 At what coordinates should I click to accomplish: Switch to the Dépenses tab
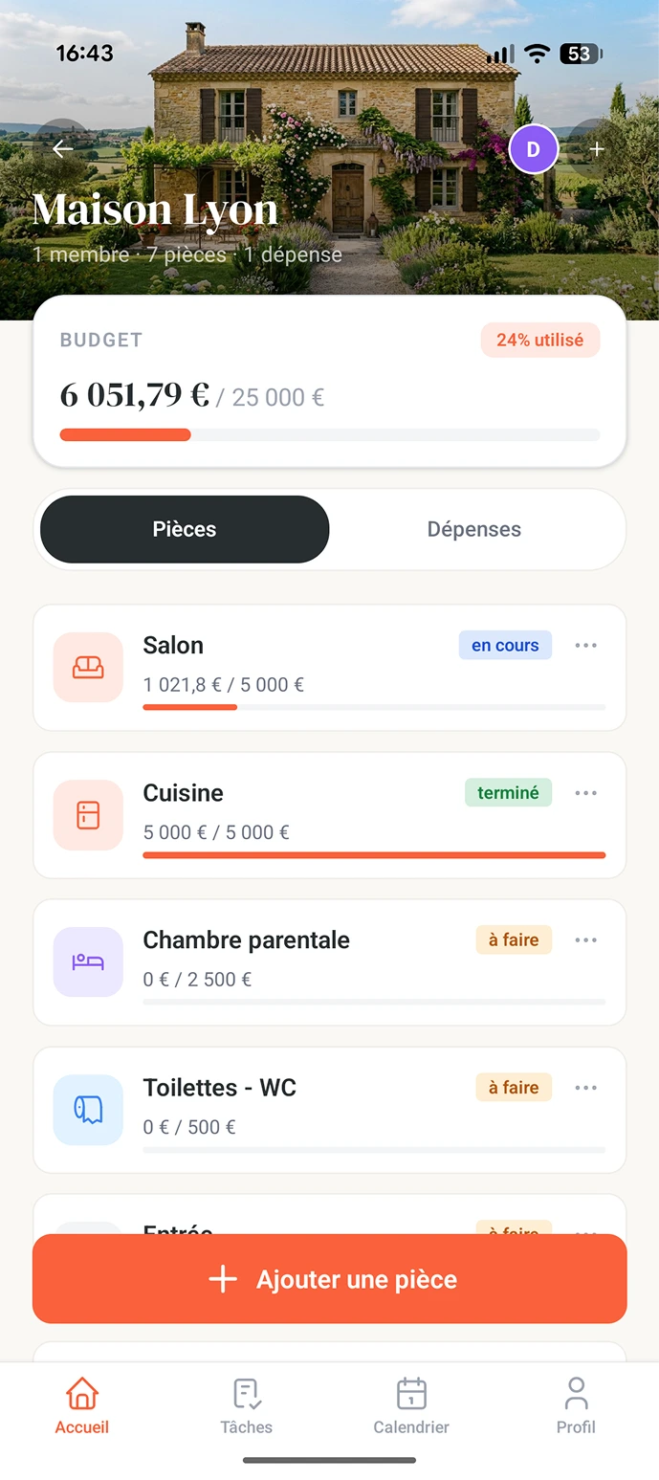tap(474, 529)
